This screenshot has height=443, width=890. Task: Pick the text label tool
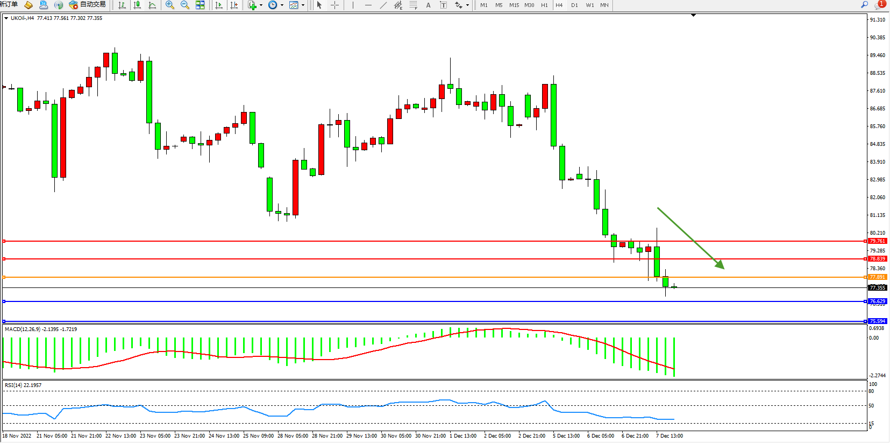click(x=443, y=5)
